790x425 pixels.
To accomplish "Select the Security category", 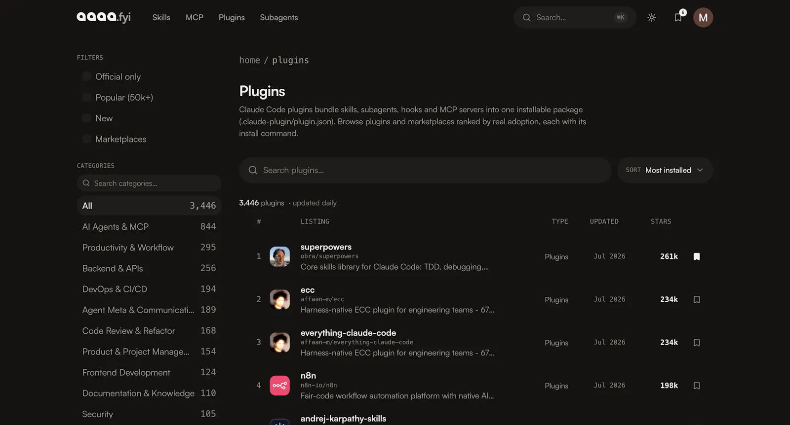I will click(149, 414).
